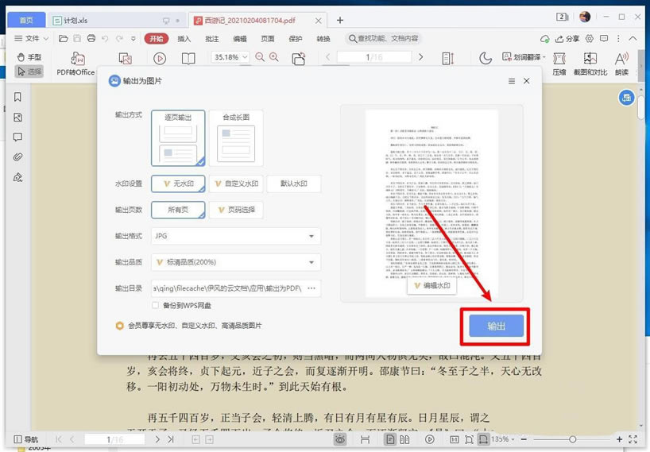Click the 分享 share button
Screen dimensions: 650x452
567,39
